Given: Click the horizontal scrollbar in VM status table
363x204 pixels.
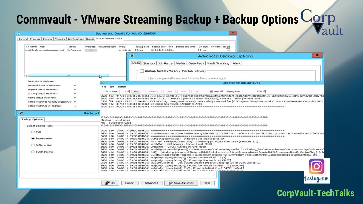Looking at the screenshot, I should [x=69, y=75].
